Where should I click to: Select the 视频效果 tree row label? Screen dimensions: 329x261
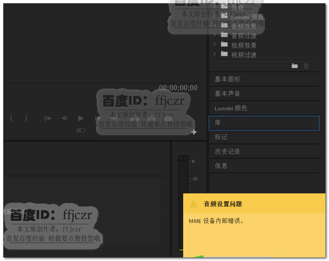244,45
